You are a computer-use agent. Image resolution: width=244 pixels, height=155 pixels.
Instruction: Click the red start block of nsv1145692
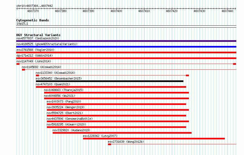click(x=24, y=70)
